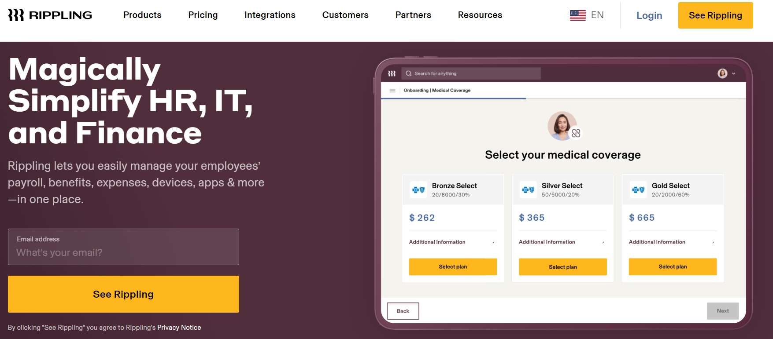Expand Gold Select Additional Information
Viewport: 773px width, 339px height.
[x=713, y=242]
